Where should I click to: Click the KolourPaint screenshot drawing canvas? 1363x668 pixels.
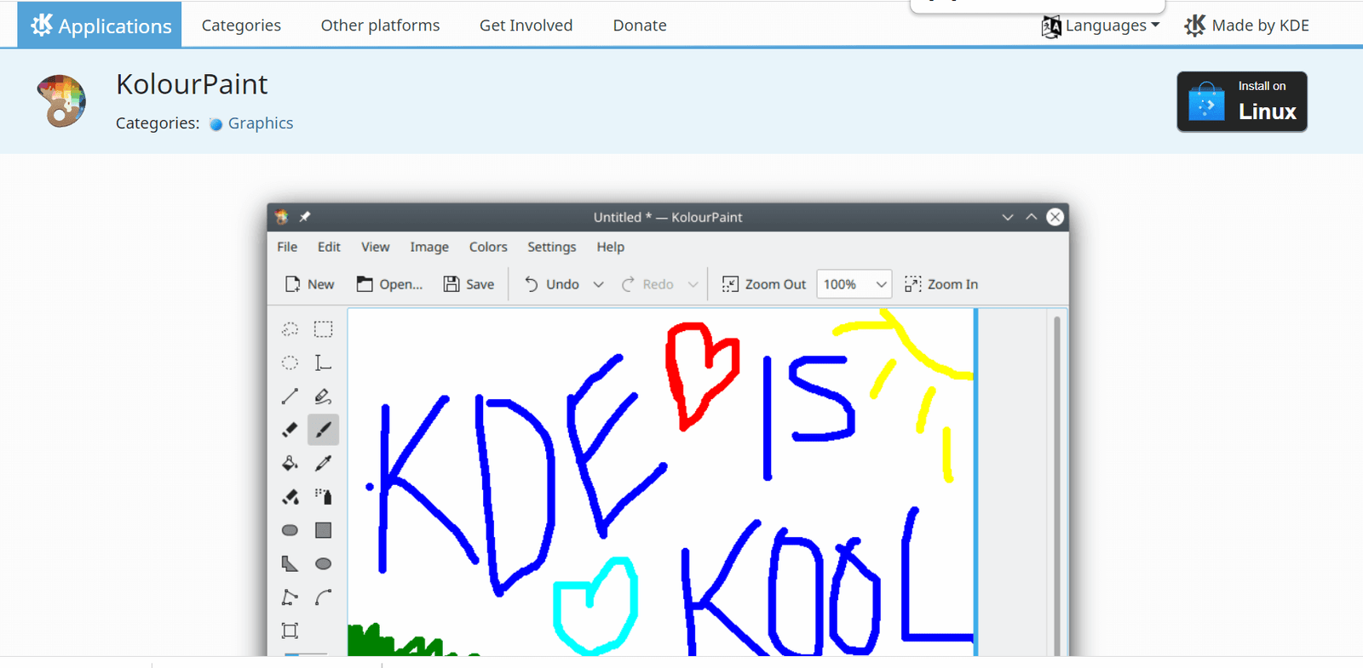pyautogui.click(x=661, y=482)
